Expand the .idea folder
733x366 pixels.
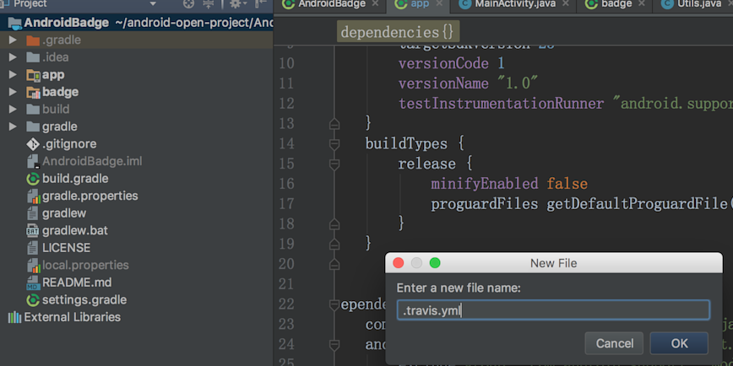coord(13,57)
